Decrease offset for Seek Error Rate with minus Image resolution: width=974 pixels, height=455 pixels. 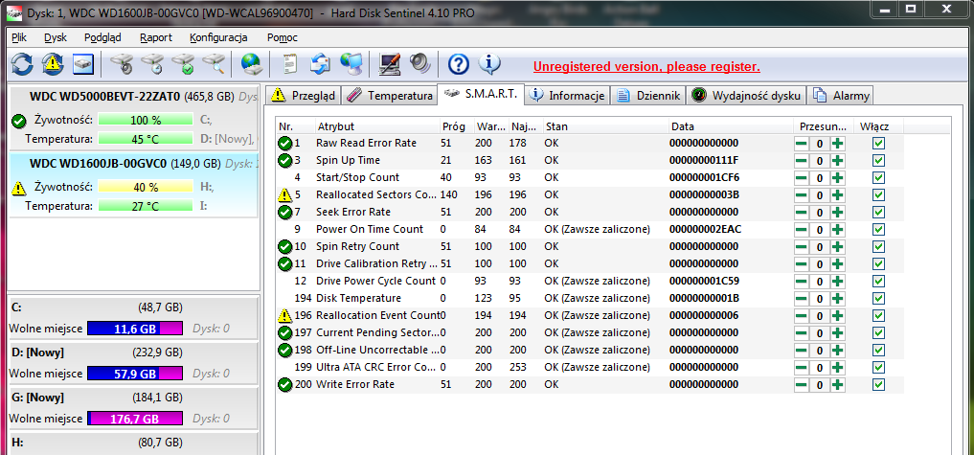(x=802, y=213)
